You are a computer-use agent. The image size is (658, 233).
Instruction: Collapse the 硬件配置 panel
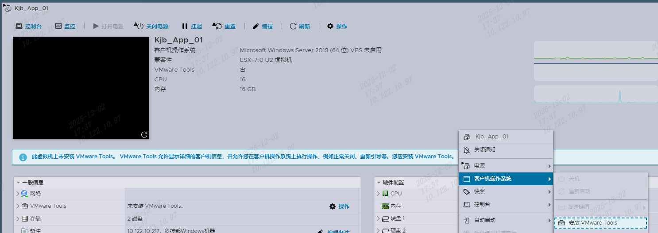[379, 182]
